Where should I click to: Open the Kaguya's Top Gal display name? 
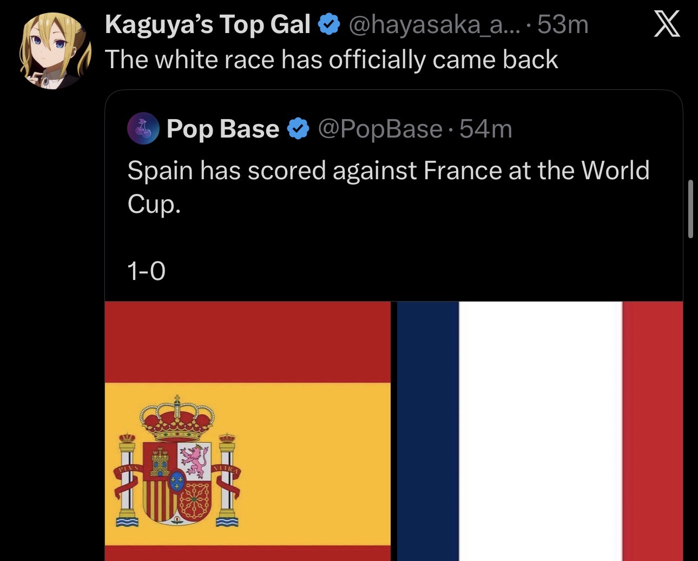point(208,25)
